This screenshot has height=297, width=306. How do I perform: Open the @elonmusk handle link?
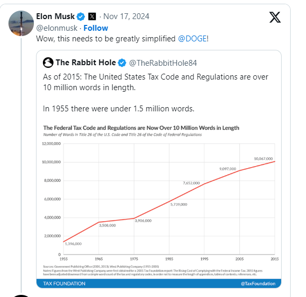pyautogui.click(x=57, y=28)
